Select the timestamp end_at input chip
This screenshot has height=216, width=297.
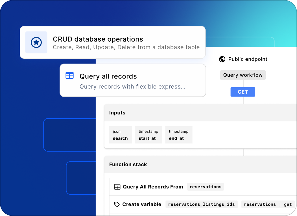point(178,135)
